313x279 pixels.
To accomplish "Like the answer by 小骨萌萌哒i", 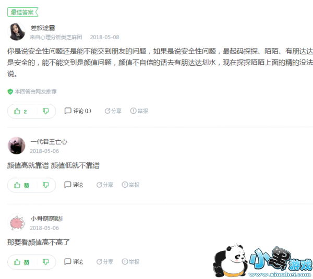I will click(x=21, y=262).
